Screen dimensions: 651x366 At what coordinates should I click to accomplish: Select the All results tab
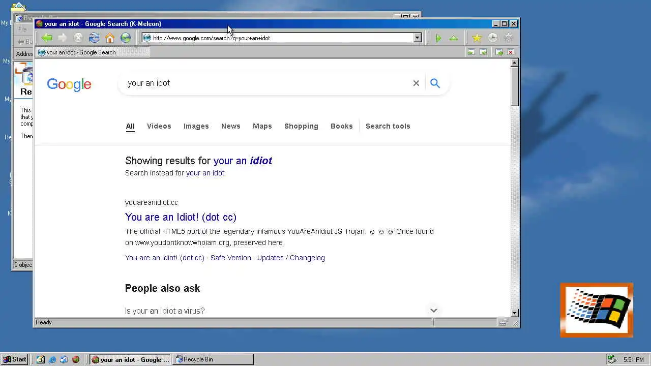(x=130, y=126)
